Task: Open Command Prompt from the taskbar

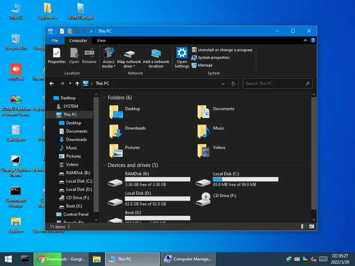Action: (x=25, y=259)
